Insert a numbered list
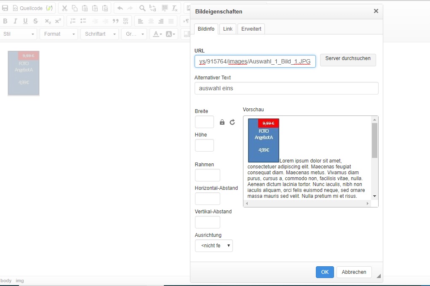This screenshot has height=286, width=430. (x=73, y=21)
